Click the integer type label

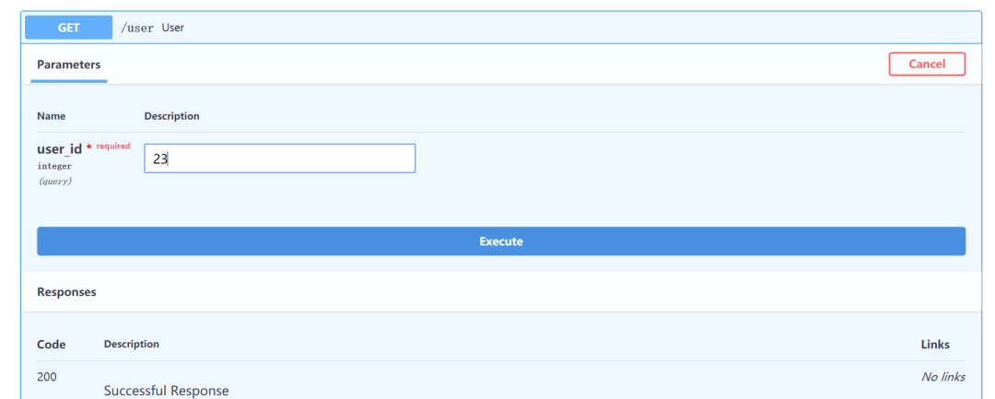54,166
